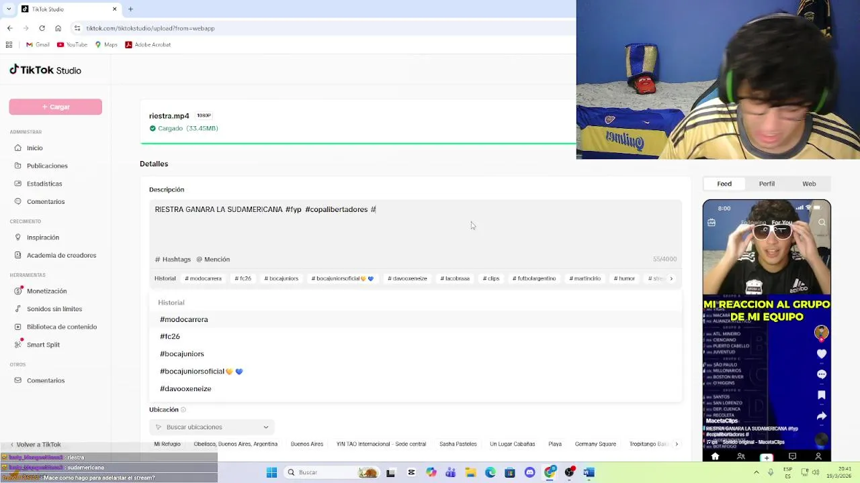Select the Historial hashtag tab

point(165,278)
